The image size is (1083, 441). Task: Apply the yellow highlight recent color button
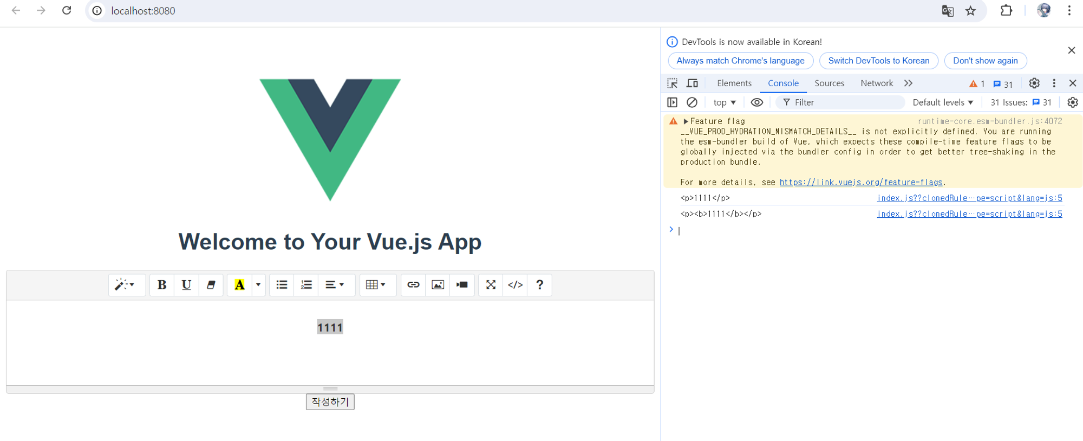click(239, 285)
